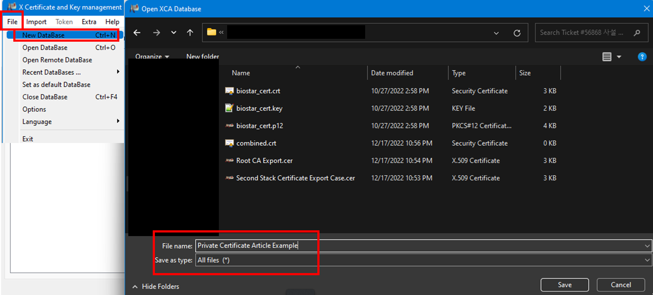
Task: Select Second Stack Certificate Export Case.cer icon
Action: click(x=229, y=178)
